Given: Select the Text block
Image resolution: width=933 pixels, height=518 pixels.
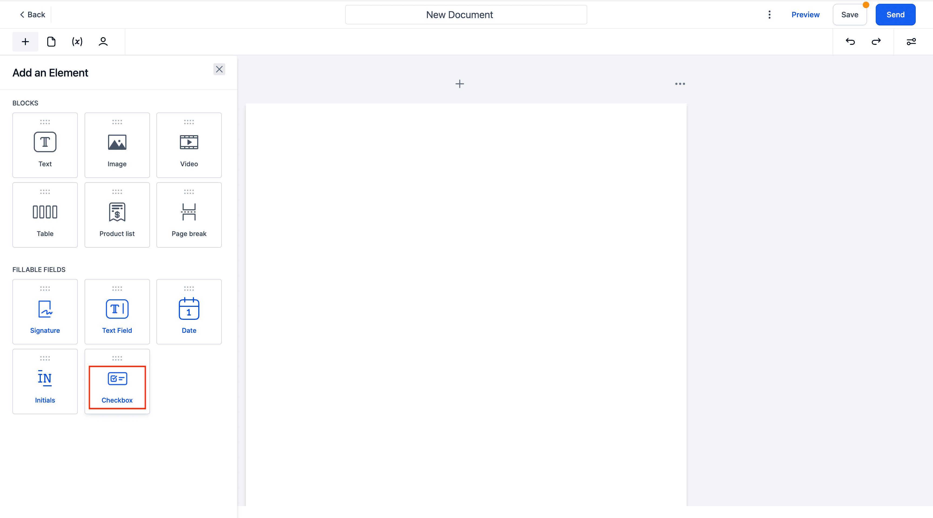Looking at the screenshot, I should 45,145.
